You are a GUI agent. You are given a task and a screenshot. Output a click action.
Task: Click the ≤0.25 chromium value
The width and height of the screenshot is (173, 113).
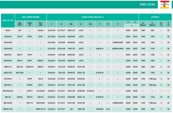pos(81,30)
